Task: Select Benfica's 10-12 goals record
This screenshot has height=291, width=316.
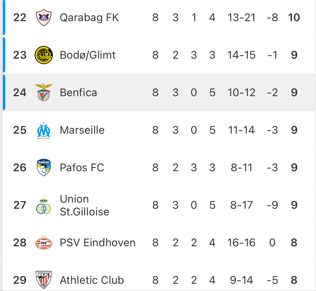Action: pos(241,93)
